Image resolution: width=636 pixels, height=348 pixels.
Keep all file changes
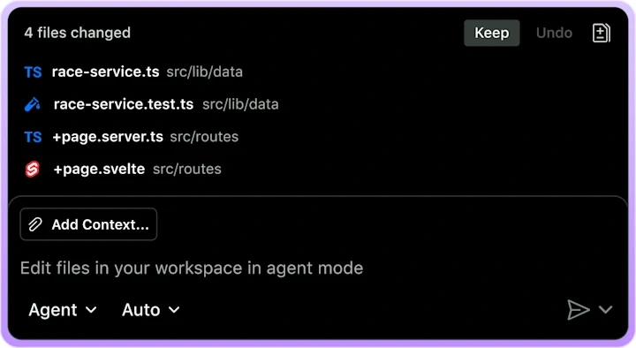(492, 33)
